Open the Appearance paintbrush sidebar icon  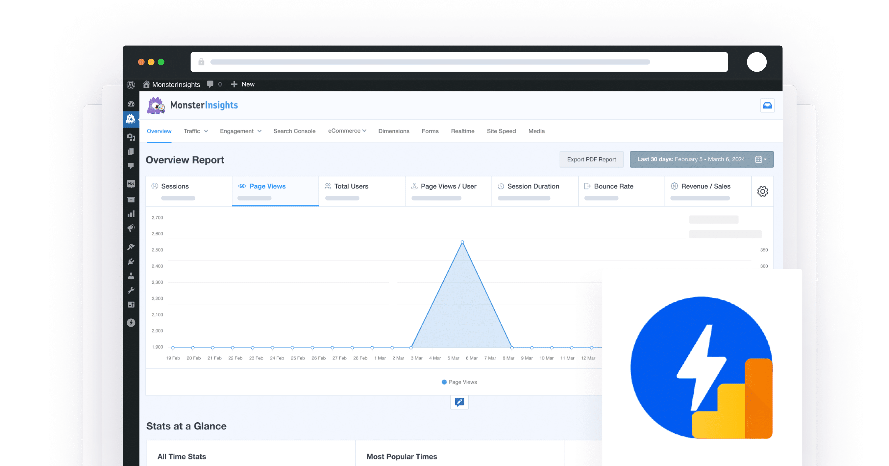click(x=131, y=247)
